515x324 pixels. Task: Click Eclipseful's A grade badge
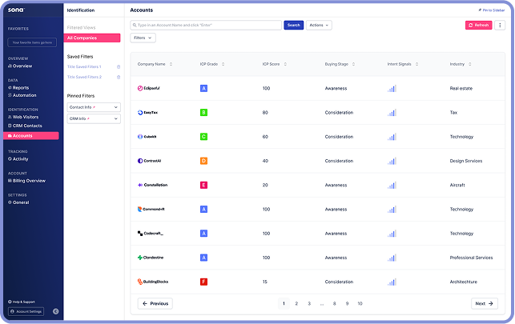coord(203,88)
